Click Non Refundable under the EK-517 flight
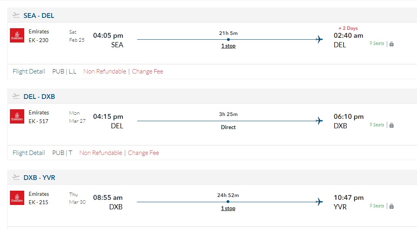 click(x=101, y=153)
